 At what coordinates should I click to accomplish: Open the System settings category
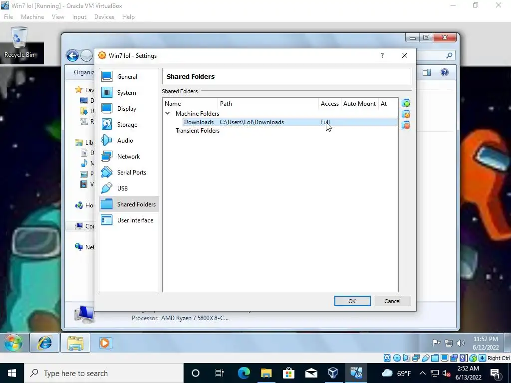point(129,92)
